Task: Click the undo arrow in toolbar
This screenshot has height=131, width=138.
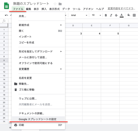Action: [6, 15]
